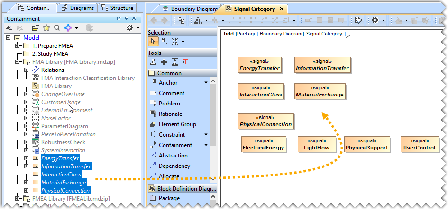The width and height of the screenshot is (448, 210).
Task: Click the open folder icon in Containment toolbar
Action: pos(36,28)
